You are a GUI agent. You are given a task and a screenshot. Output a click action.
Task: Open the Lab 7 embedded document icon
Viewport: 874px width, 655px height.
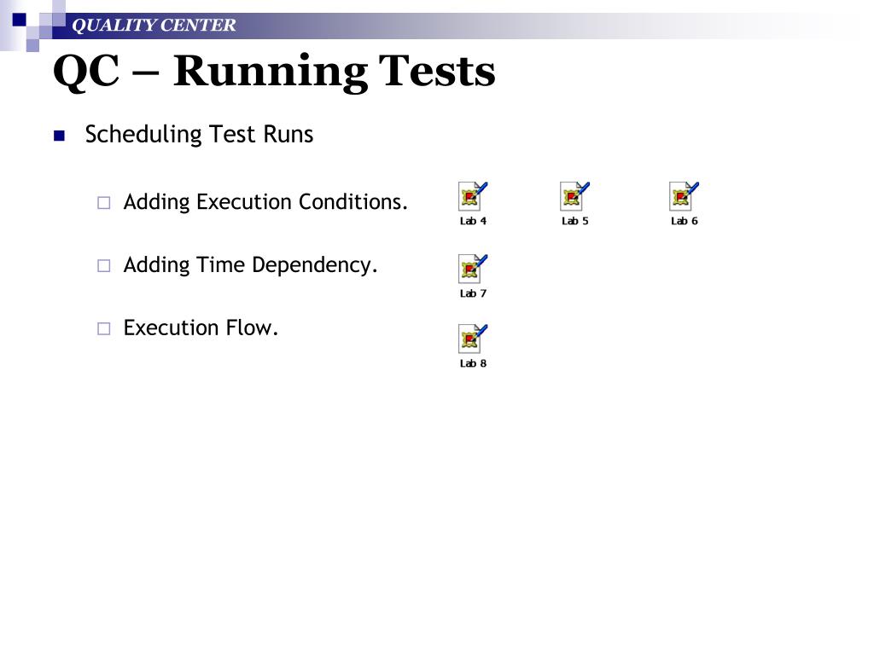pyautogui.click(x=473, y=269)
